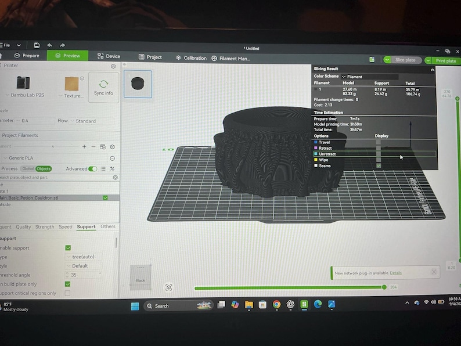Click the undo arrow icon
Screen dimensions: 461x346
click(50, 45)
